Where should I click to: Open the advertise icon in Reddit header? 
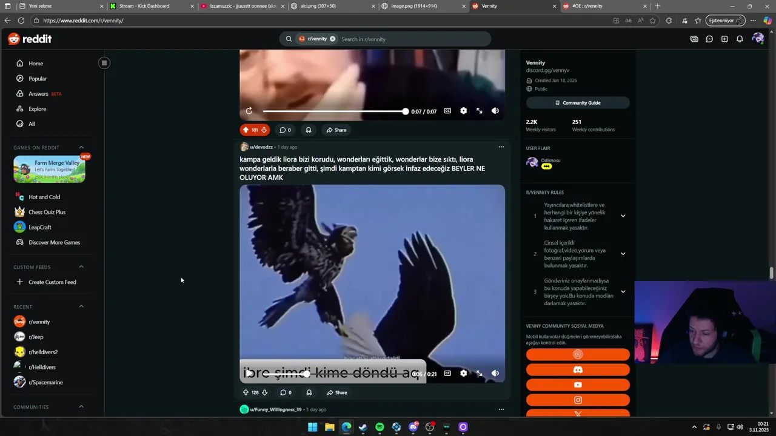coord(694,39)
